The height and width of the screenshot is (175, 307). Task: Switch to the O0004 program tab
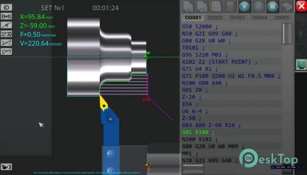pos(260,18)
